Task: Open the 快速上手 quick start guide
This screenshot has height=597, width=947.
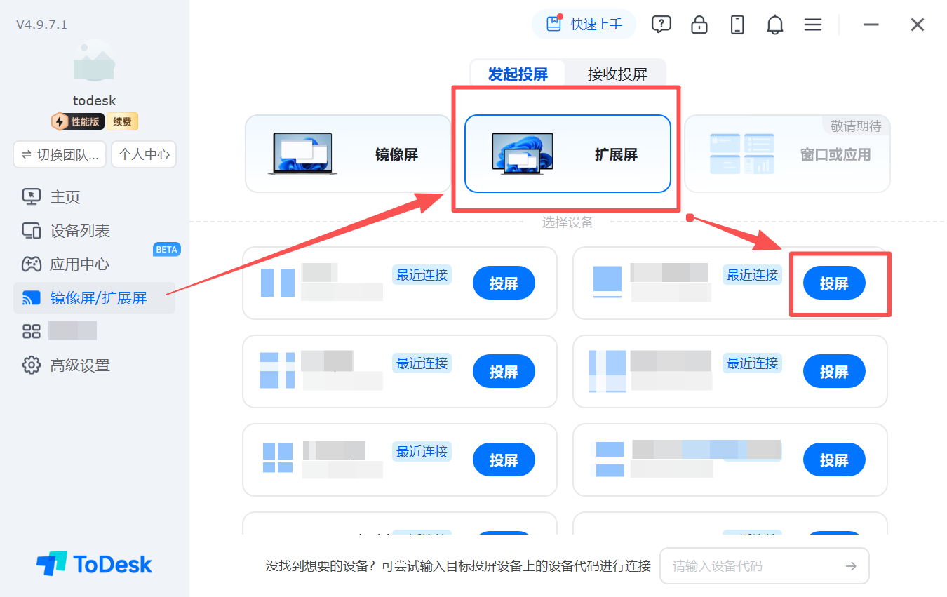Action: click(584, 25)
